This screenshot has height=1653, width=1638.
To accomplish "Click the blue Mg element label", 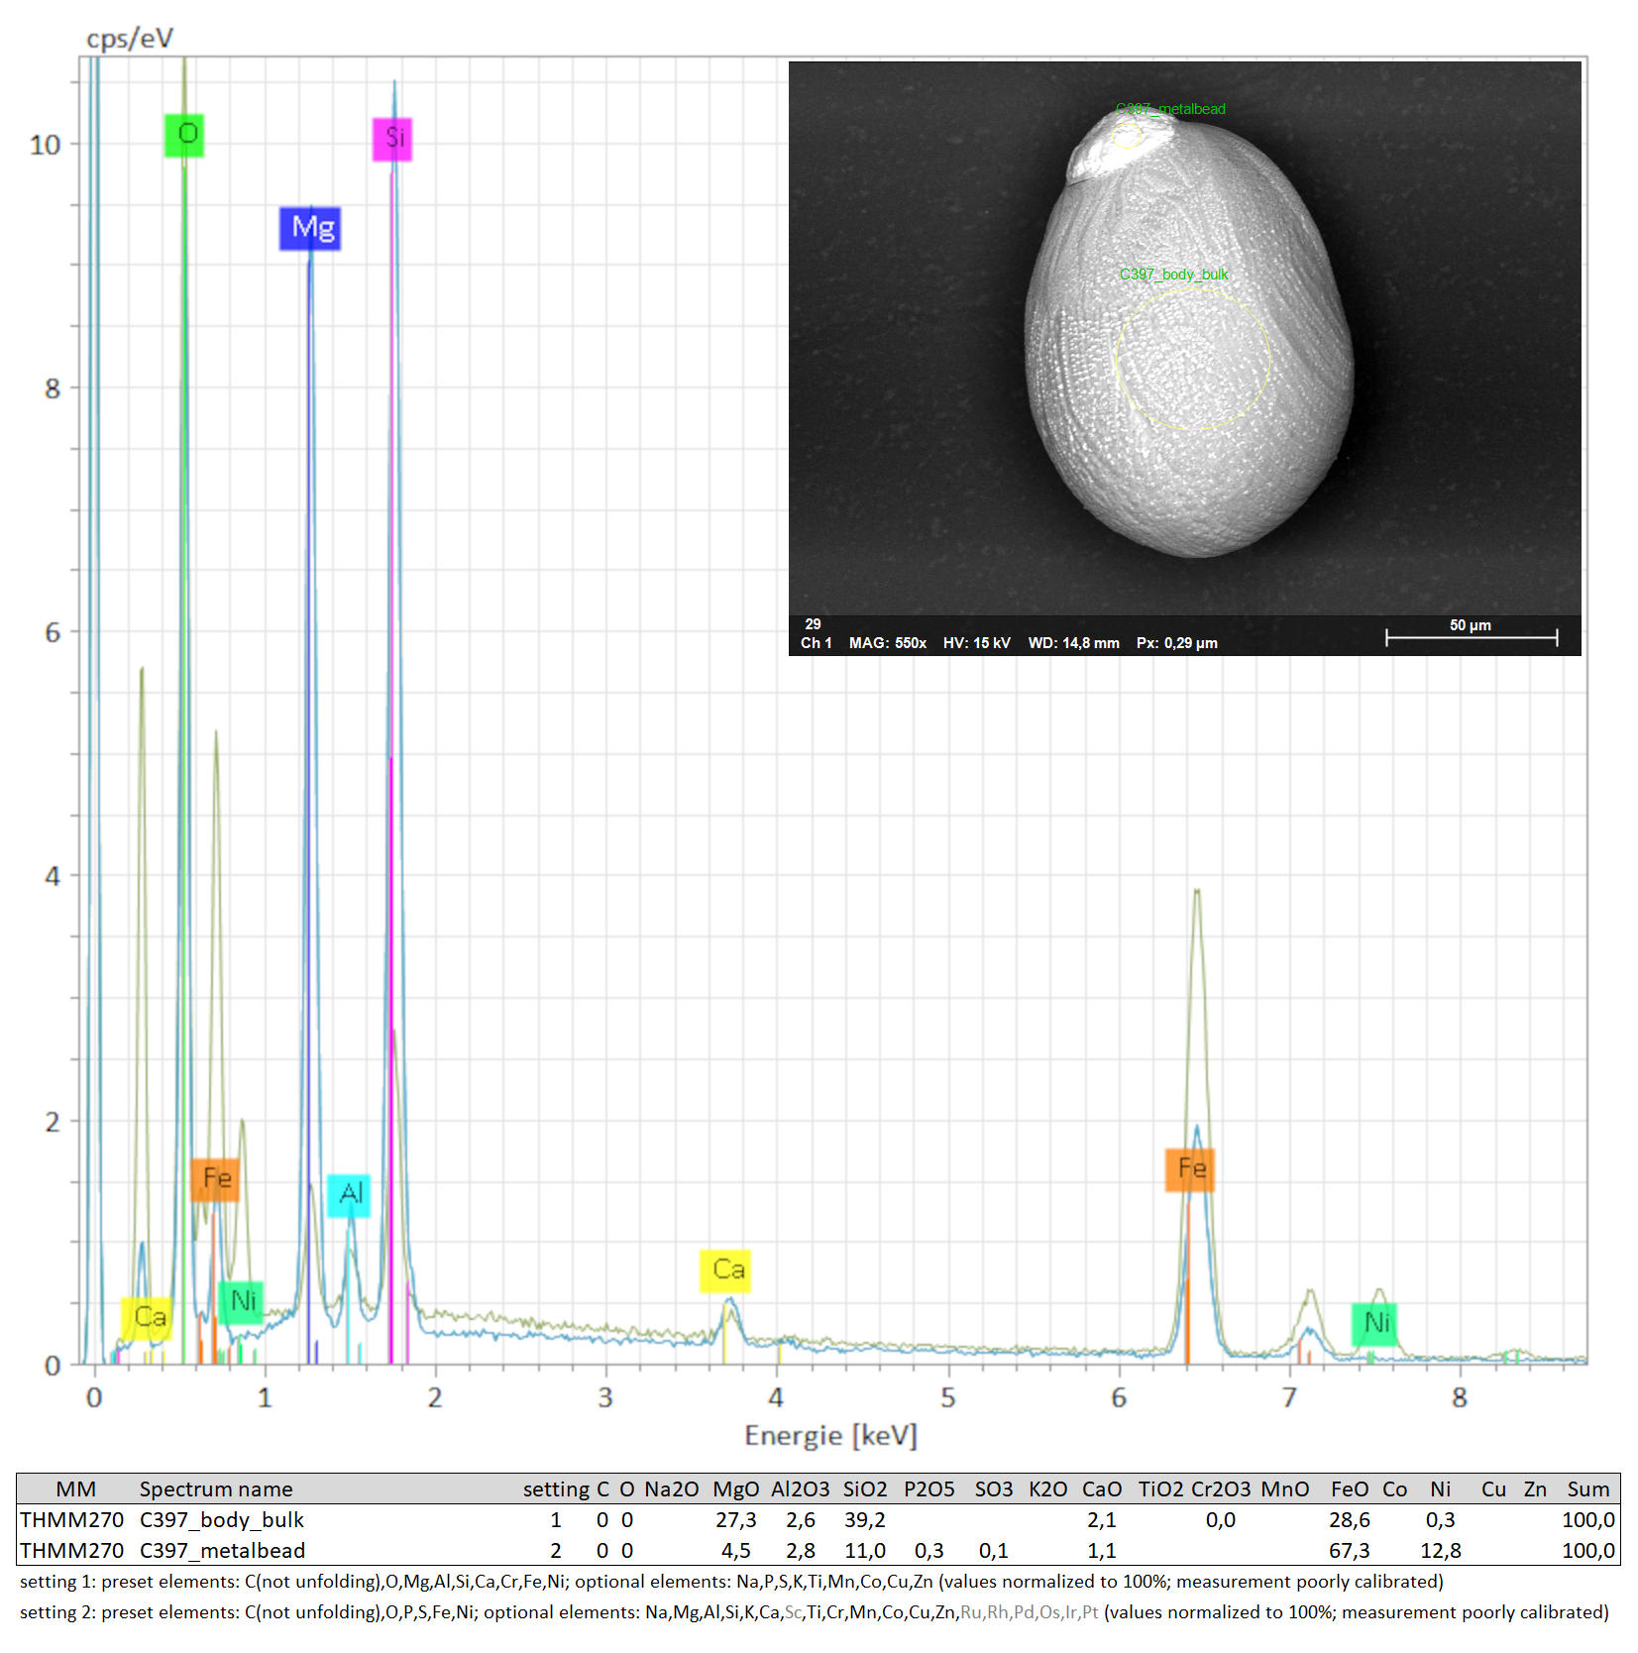I will pos(310,229).
